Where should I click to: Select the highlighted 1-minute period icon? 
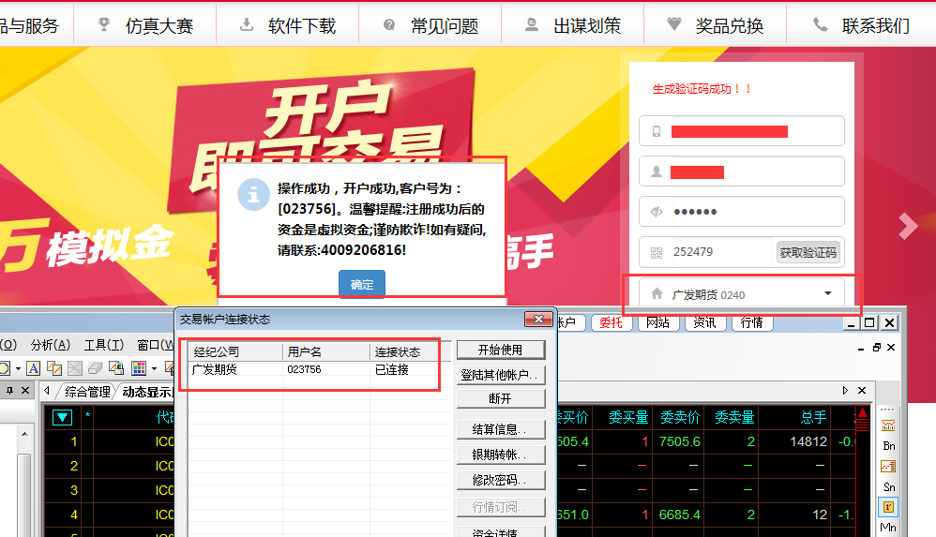887,507
